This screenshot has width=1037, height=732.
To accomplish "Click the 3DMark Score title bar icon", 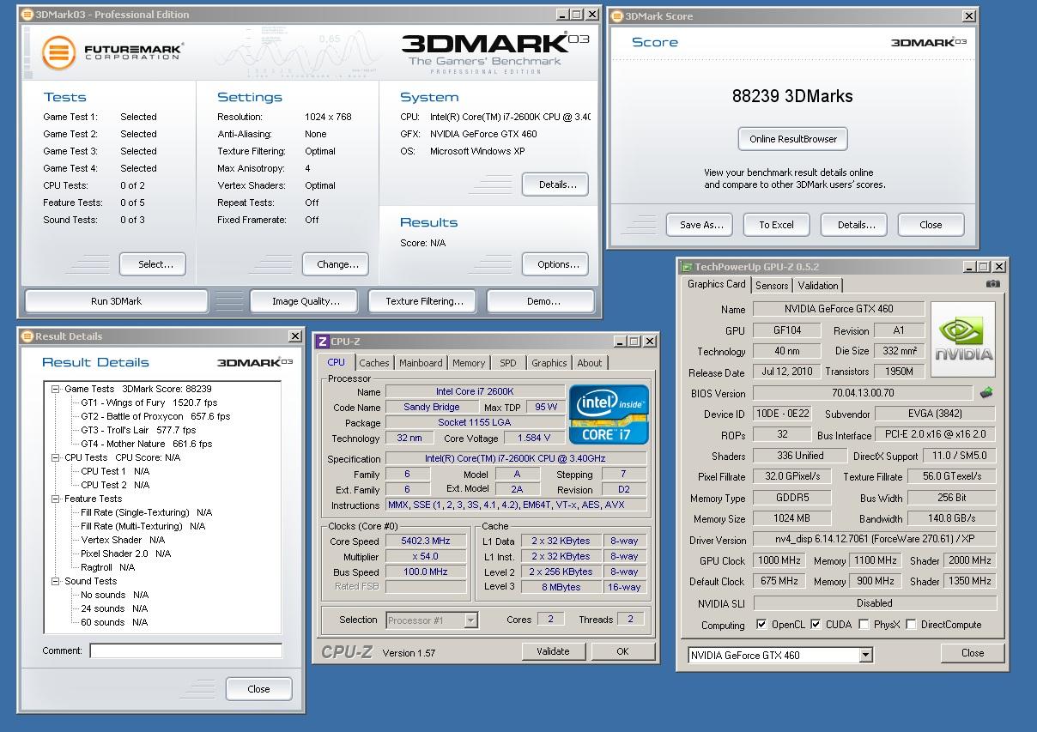I will coord(616,16).
